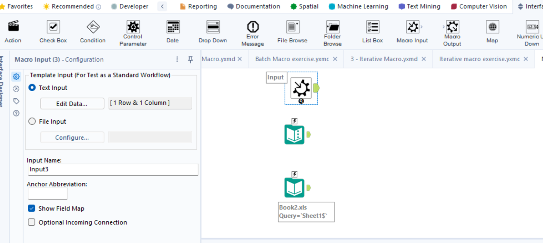
Task: Click the Input Name text field
Action: [x=113, y=170]
